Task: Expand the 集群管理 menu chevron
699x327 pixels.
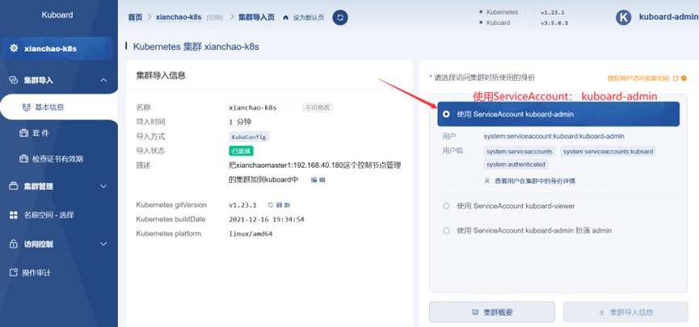Action: 103,187
